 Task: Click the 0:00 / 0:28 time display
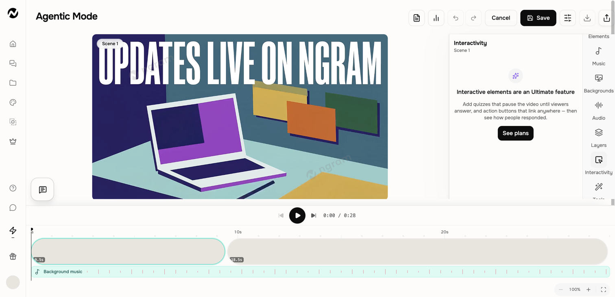(339, 215)
